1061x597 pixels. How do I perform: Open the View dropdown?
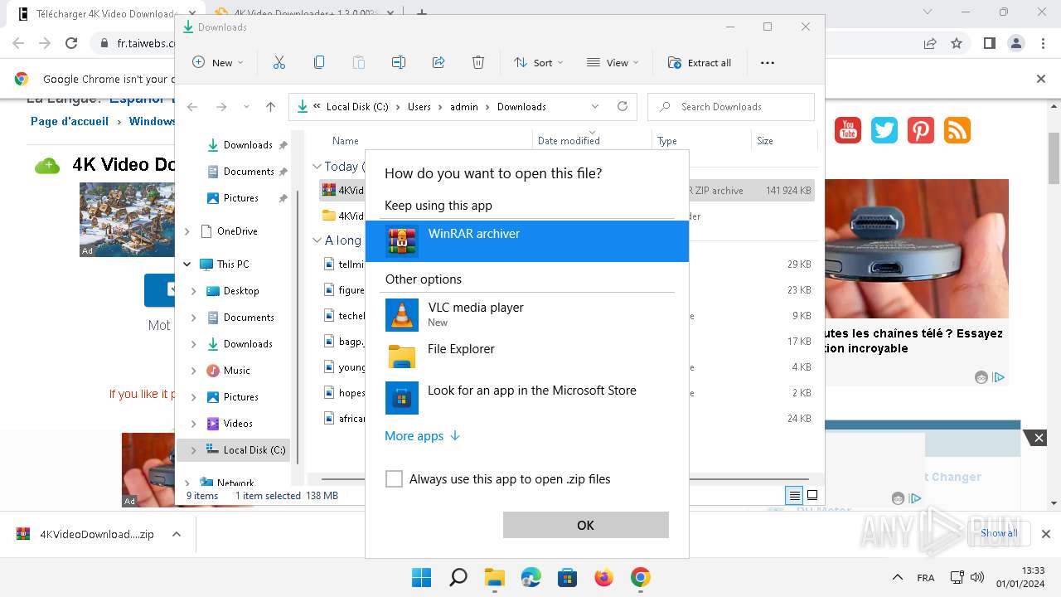pyautogui.click(x=613, y=62)
